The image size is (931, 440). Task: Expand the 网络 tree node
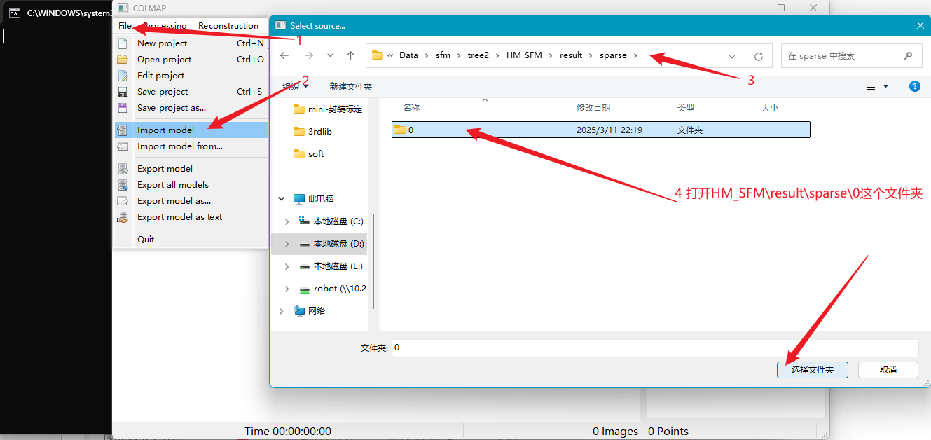point(282,311)
